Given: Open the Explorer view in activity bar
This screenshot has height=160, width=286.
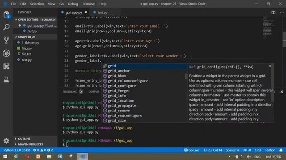Looking at the screenshot, I should pyautogui.click(x=6, y=15).
